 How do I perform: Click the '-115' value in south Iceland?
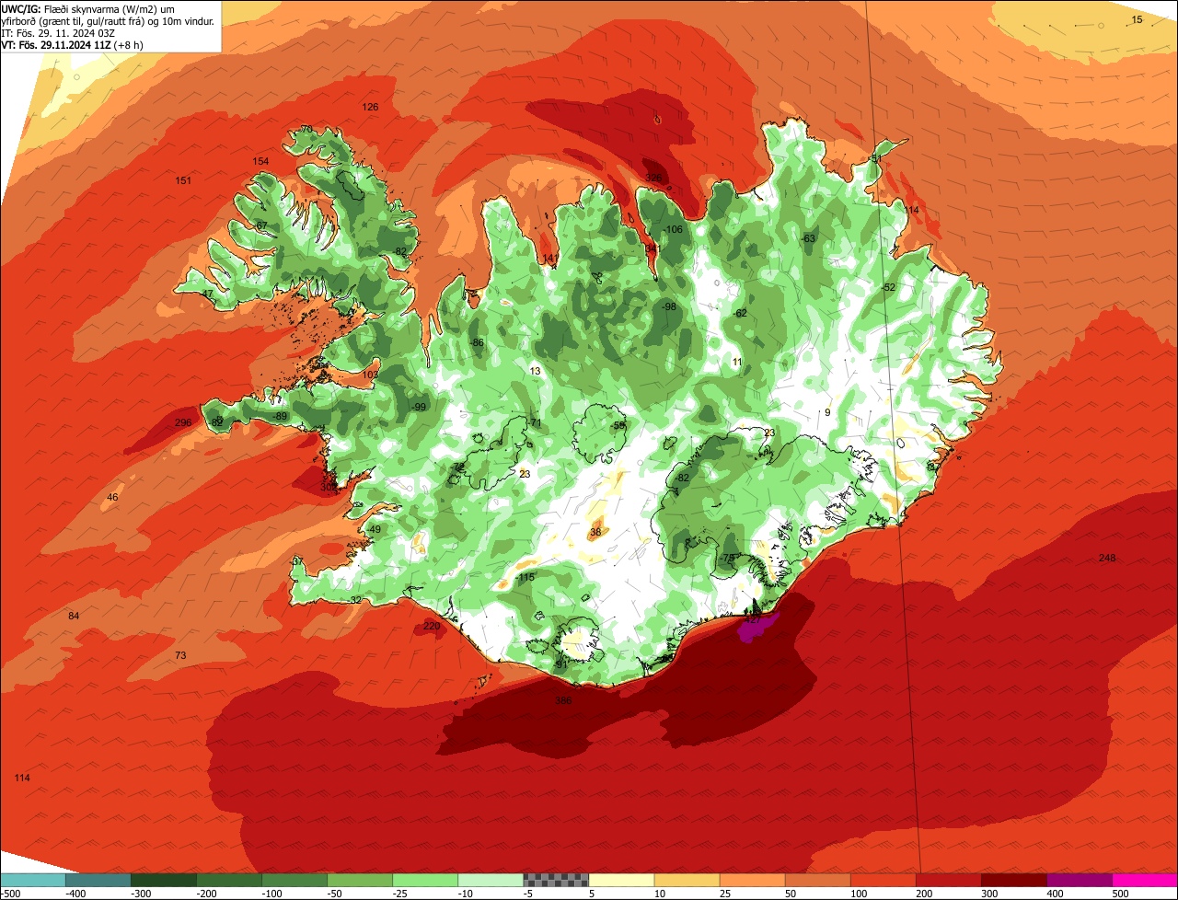525,577
